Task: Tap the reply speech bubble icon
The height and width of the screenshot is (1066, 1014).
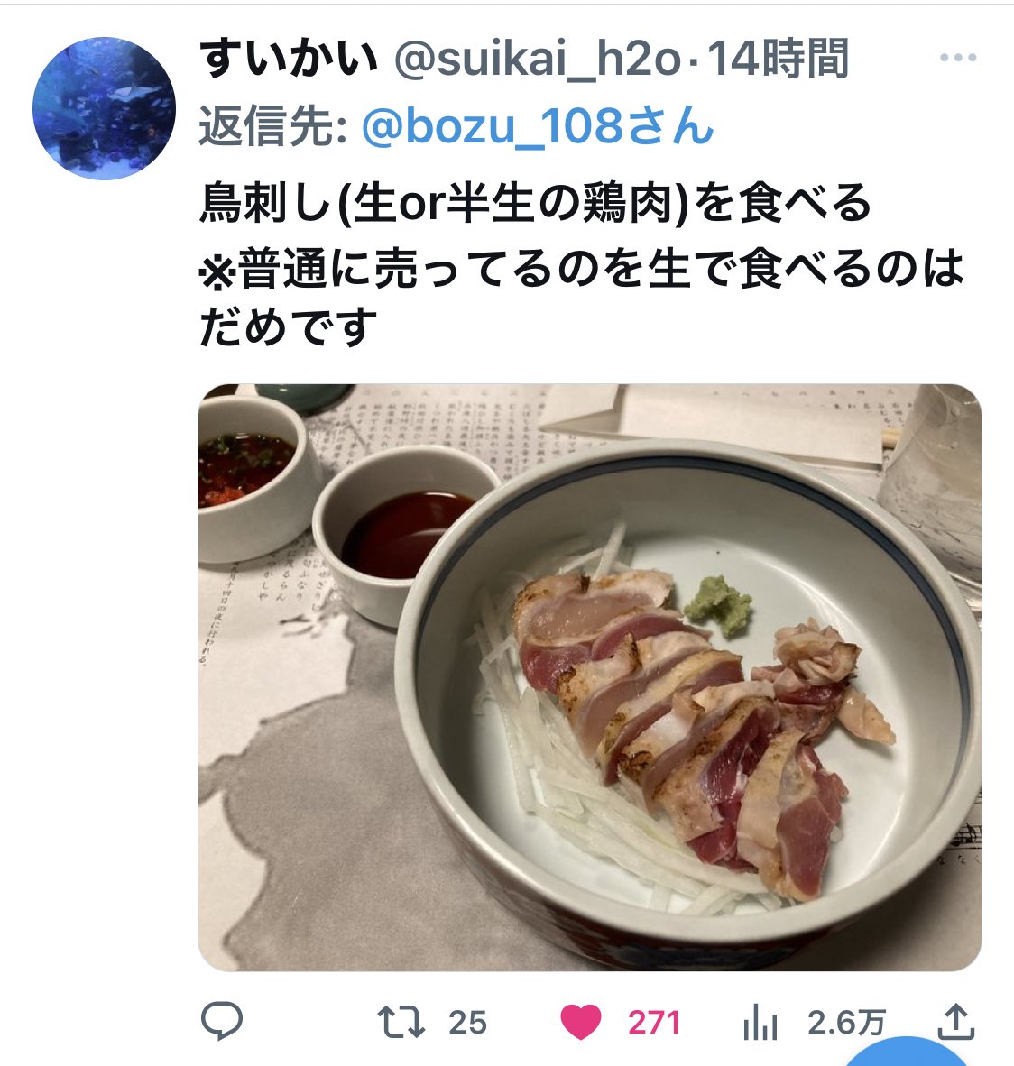Action: 222,1020
